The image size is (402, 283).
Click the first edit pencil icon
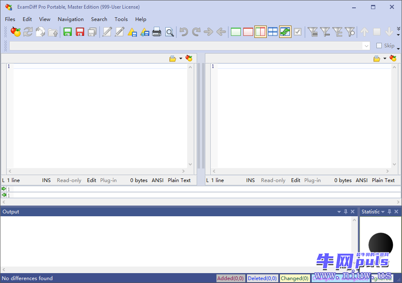click(x=107, y=32)
